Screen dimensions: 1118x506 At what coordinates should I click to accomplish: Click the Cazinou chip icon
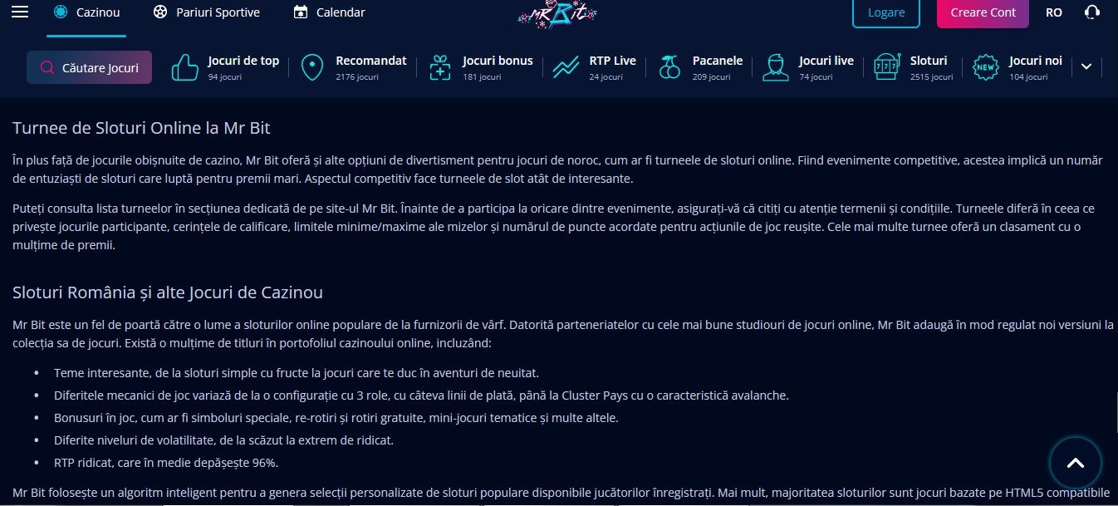tap(60, 12)
